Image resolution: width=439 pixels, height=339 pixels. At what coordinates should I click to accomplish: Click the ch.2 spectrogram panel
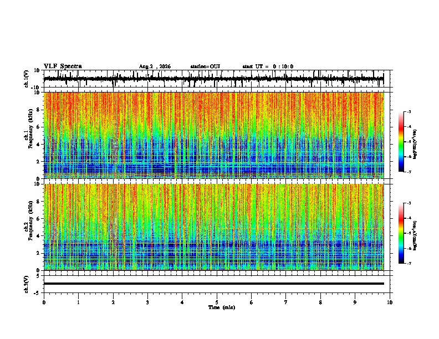214,227
